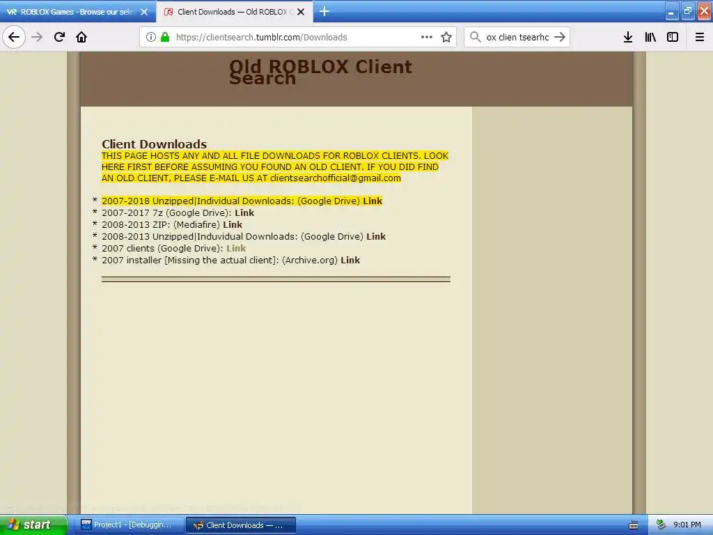
Task: Focus the browser search box
Action: [x=517, y=38]
